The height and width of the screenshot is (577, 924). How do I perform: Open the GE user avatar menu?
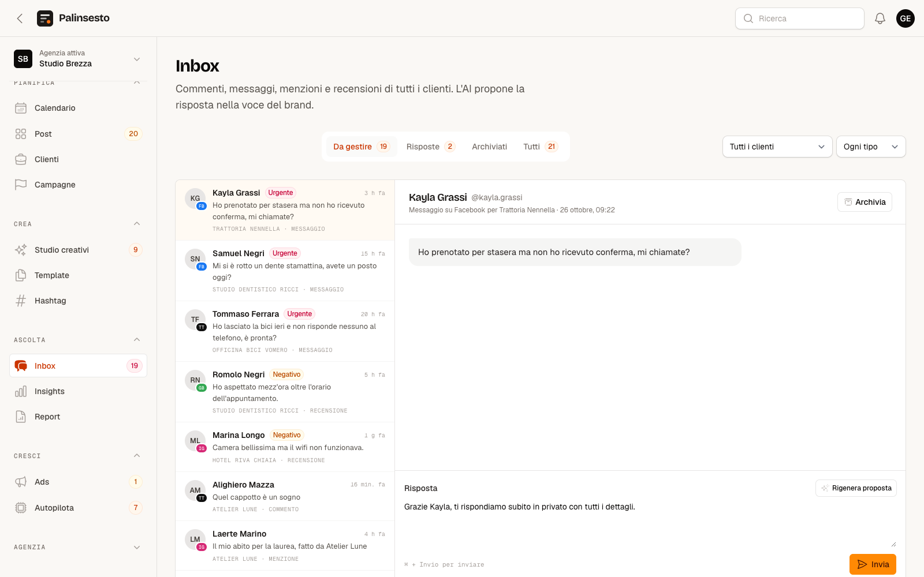pos(906,18)
